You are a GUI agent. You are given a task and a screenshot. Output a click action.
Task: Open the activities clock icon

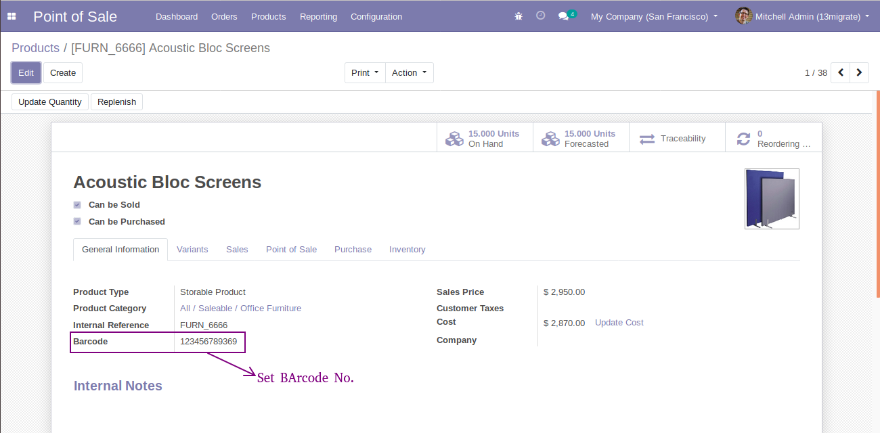coord(540,16)
